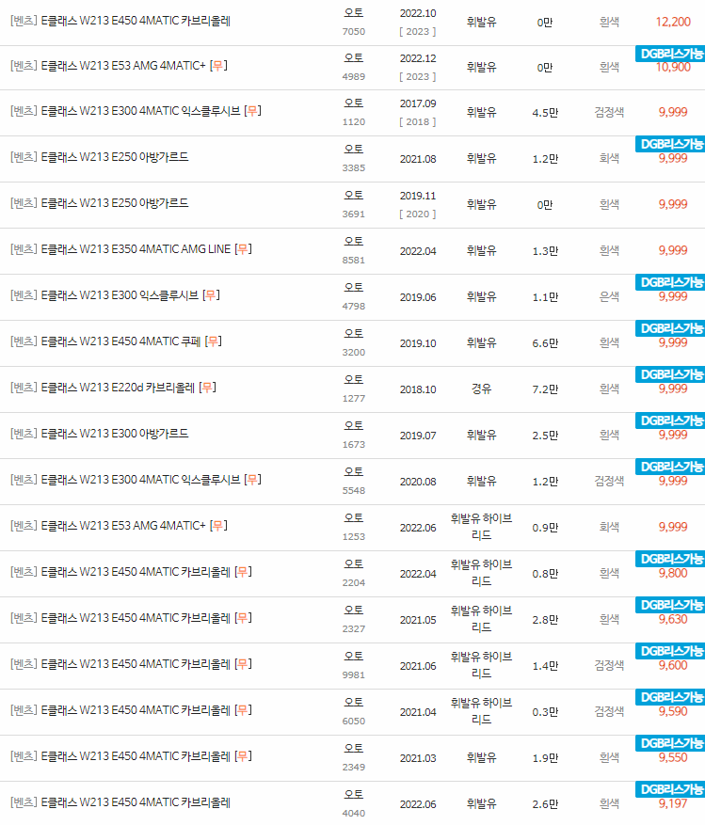The image size is (705, 825).
Task: Click the model year [ 2020 ]
Action: (418, 214)
